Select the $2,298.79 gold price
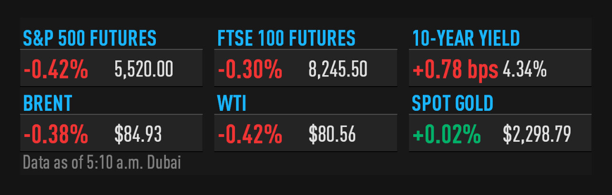The height and width of the screenshot is (195, 612). 537,135
